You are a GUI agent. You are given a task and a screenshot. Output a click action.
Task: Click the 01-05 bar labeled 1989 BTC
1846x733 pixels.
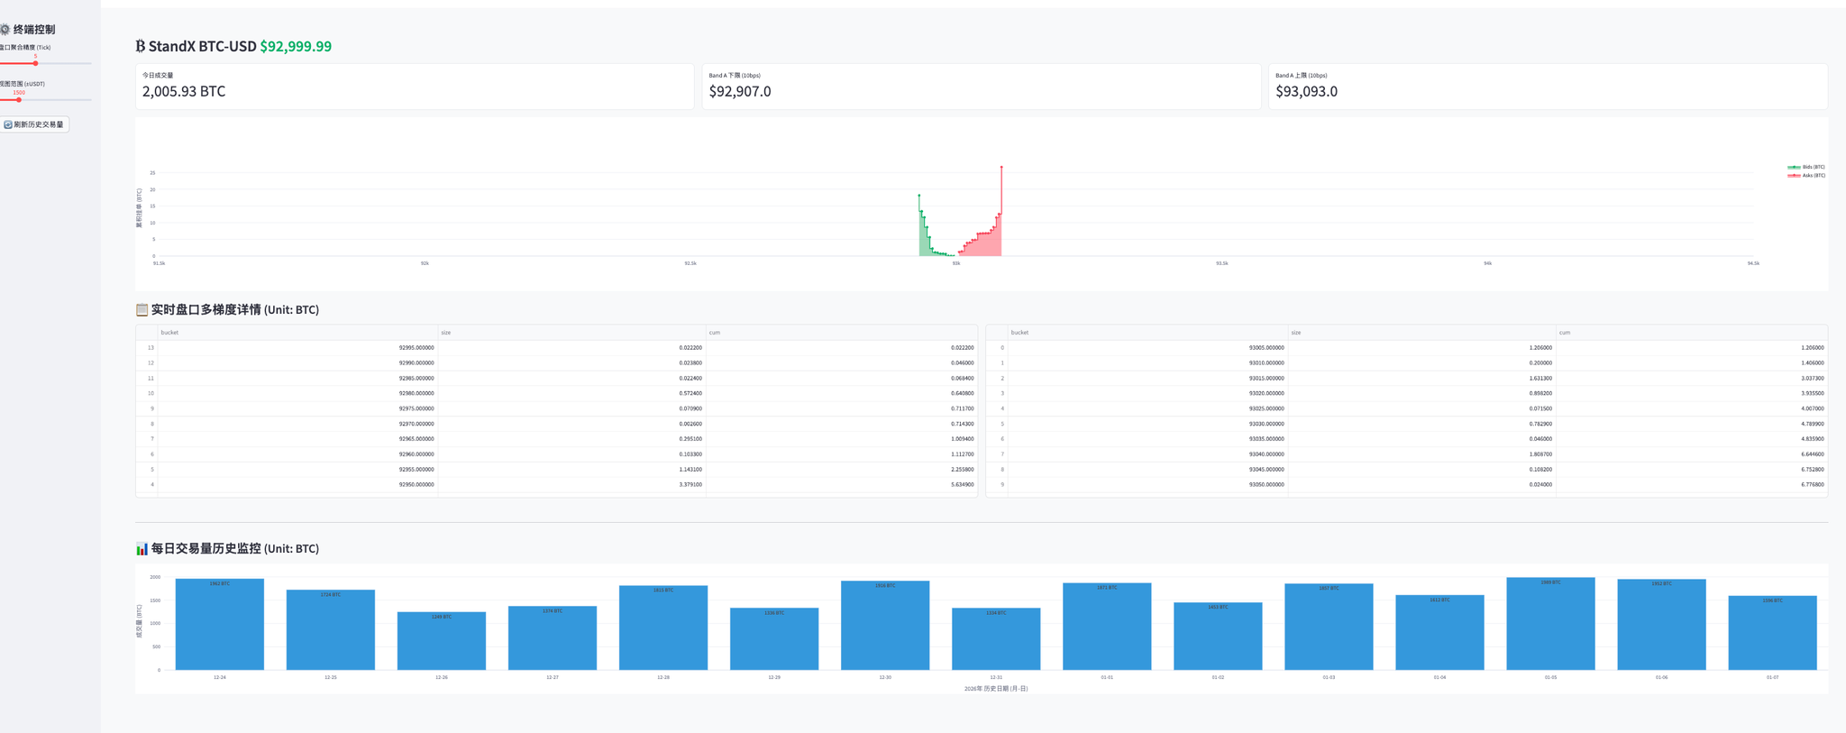pyautogui.click(x=1550, y=624)
